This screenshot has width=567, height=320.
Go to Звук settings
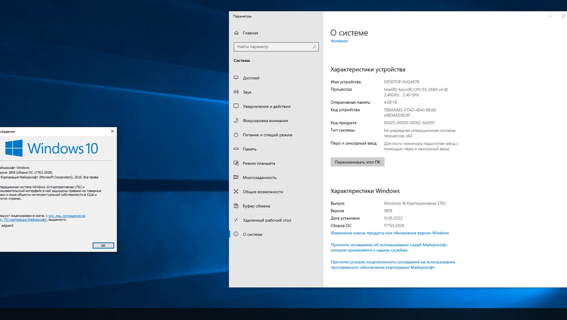point(247,92)
